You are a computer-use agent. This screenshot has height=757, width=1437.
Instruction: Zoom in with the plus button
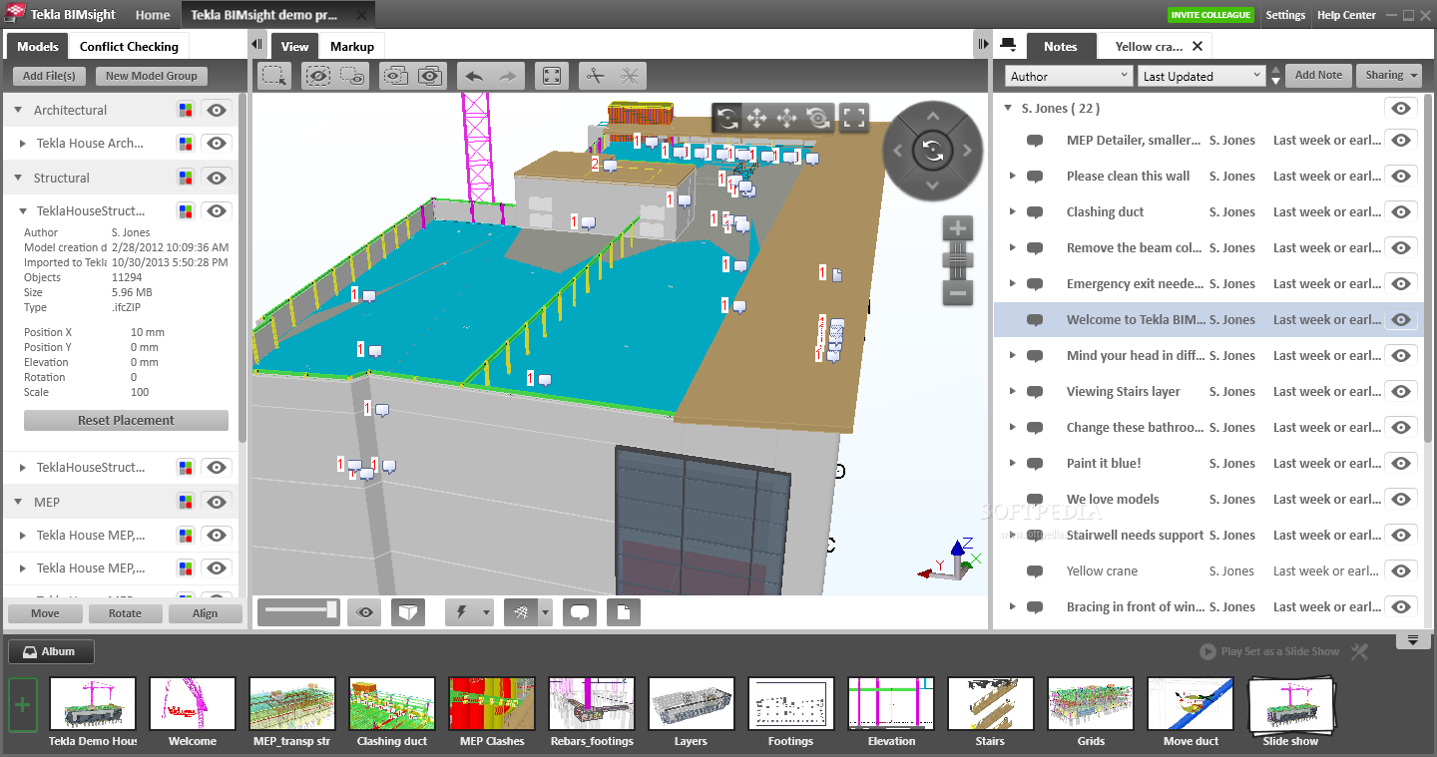click(957, 227)
